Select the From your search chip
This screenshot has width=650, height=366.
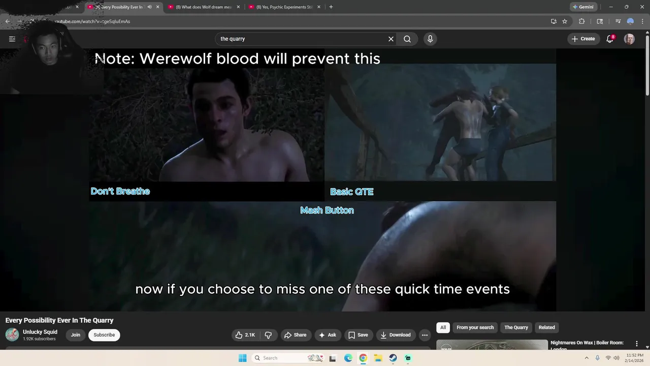[x=475, y=327]
